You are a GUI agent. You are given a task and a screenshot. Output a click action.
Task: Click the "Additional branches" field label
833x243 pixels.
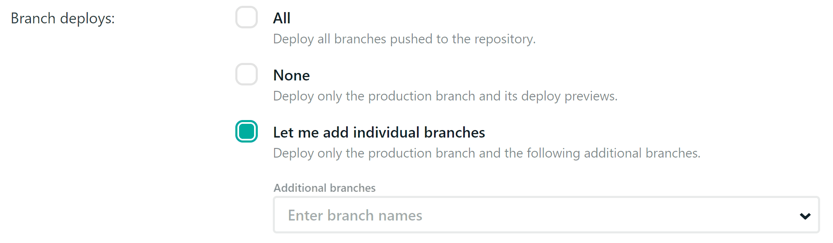pos(324,188)
